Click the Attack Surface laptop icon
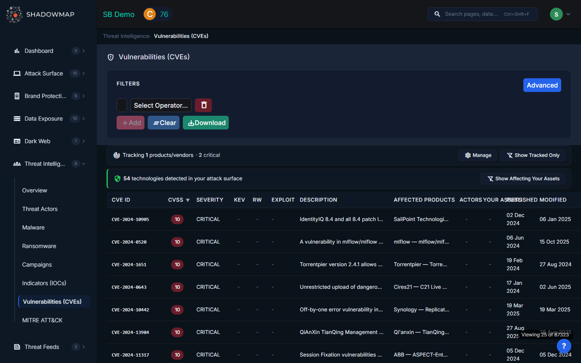Viewport: 581px width, 363px height. 17,73
